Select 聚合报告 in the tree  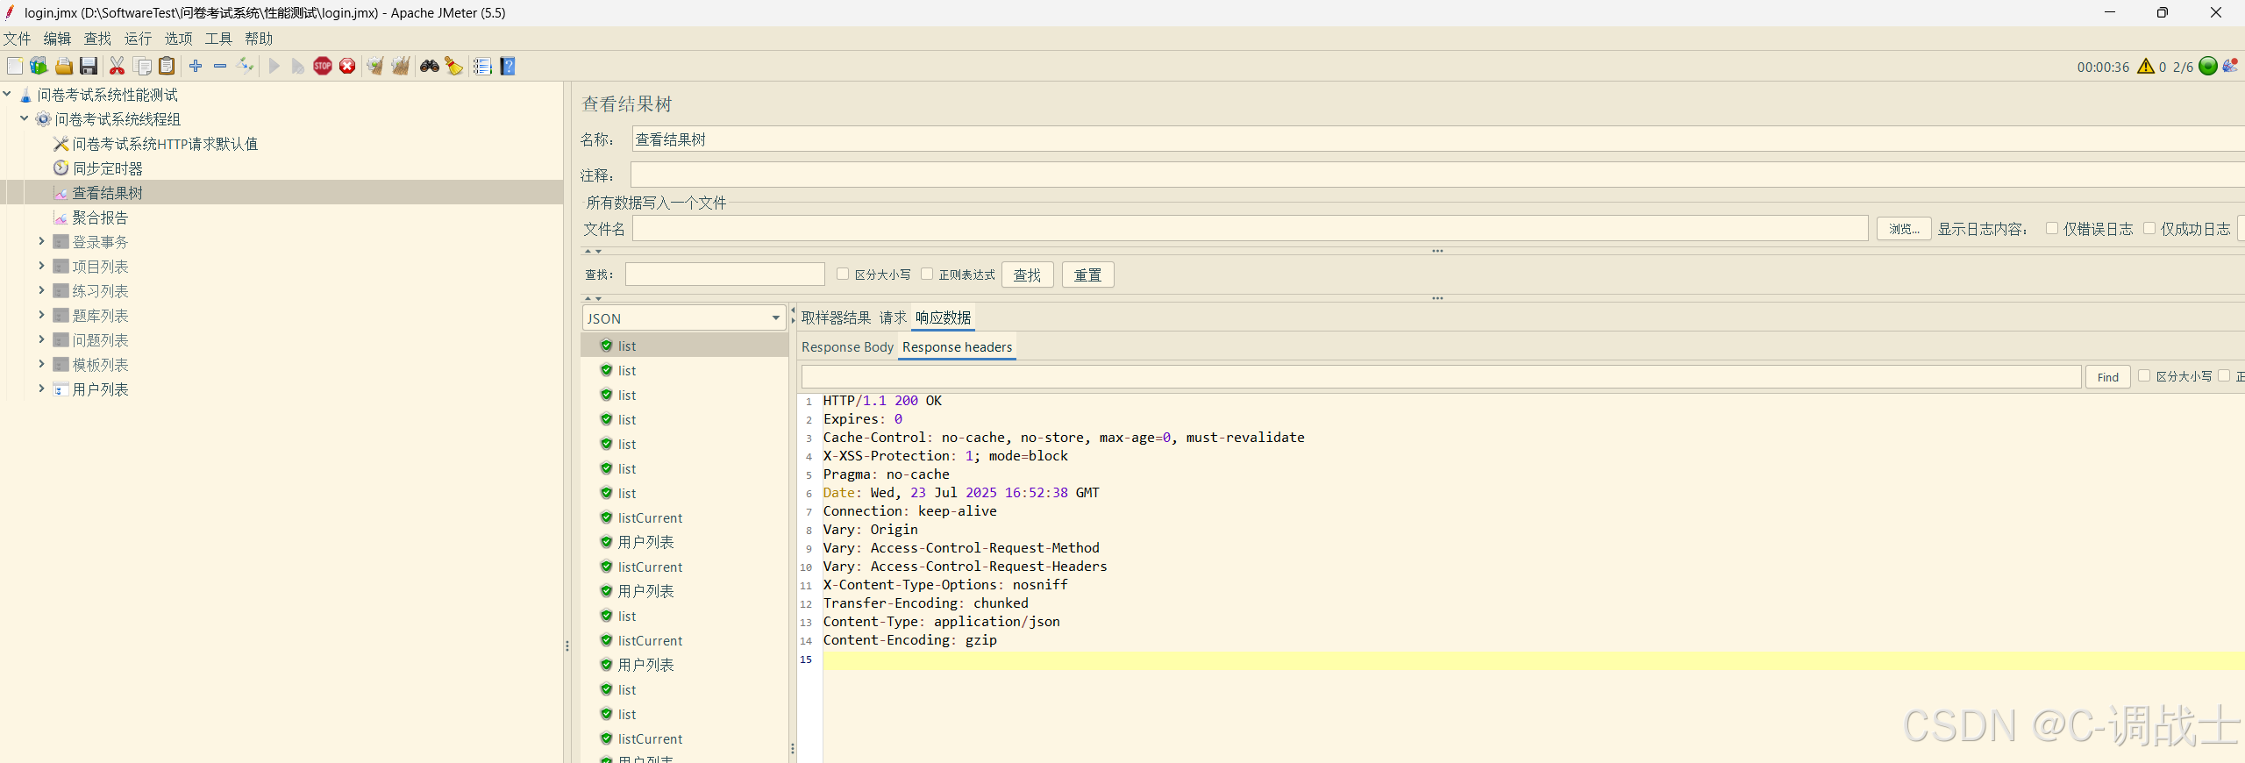tap(100, 217)
